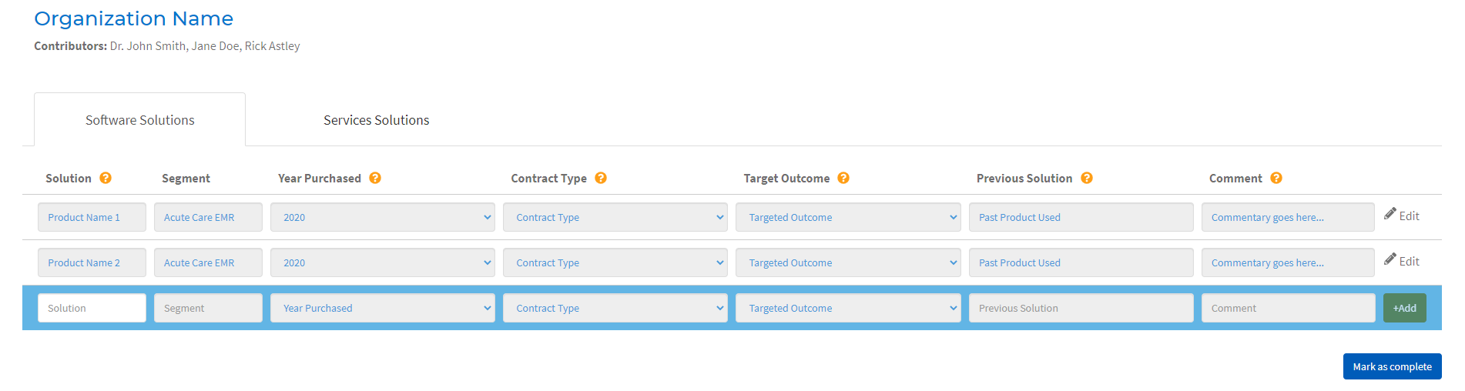Switch to the Services Solutions tab

pyautogui.click(x=376, y=119)
